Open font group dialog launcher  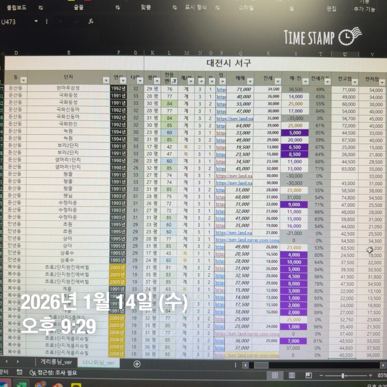pos(118,8)
